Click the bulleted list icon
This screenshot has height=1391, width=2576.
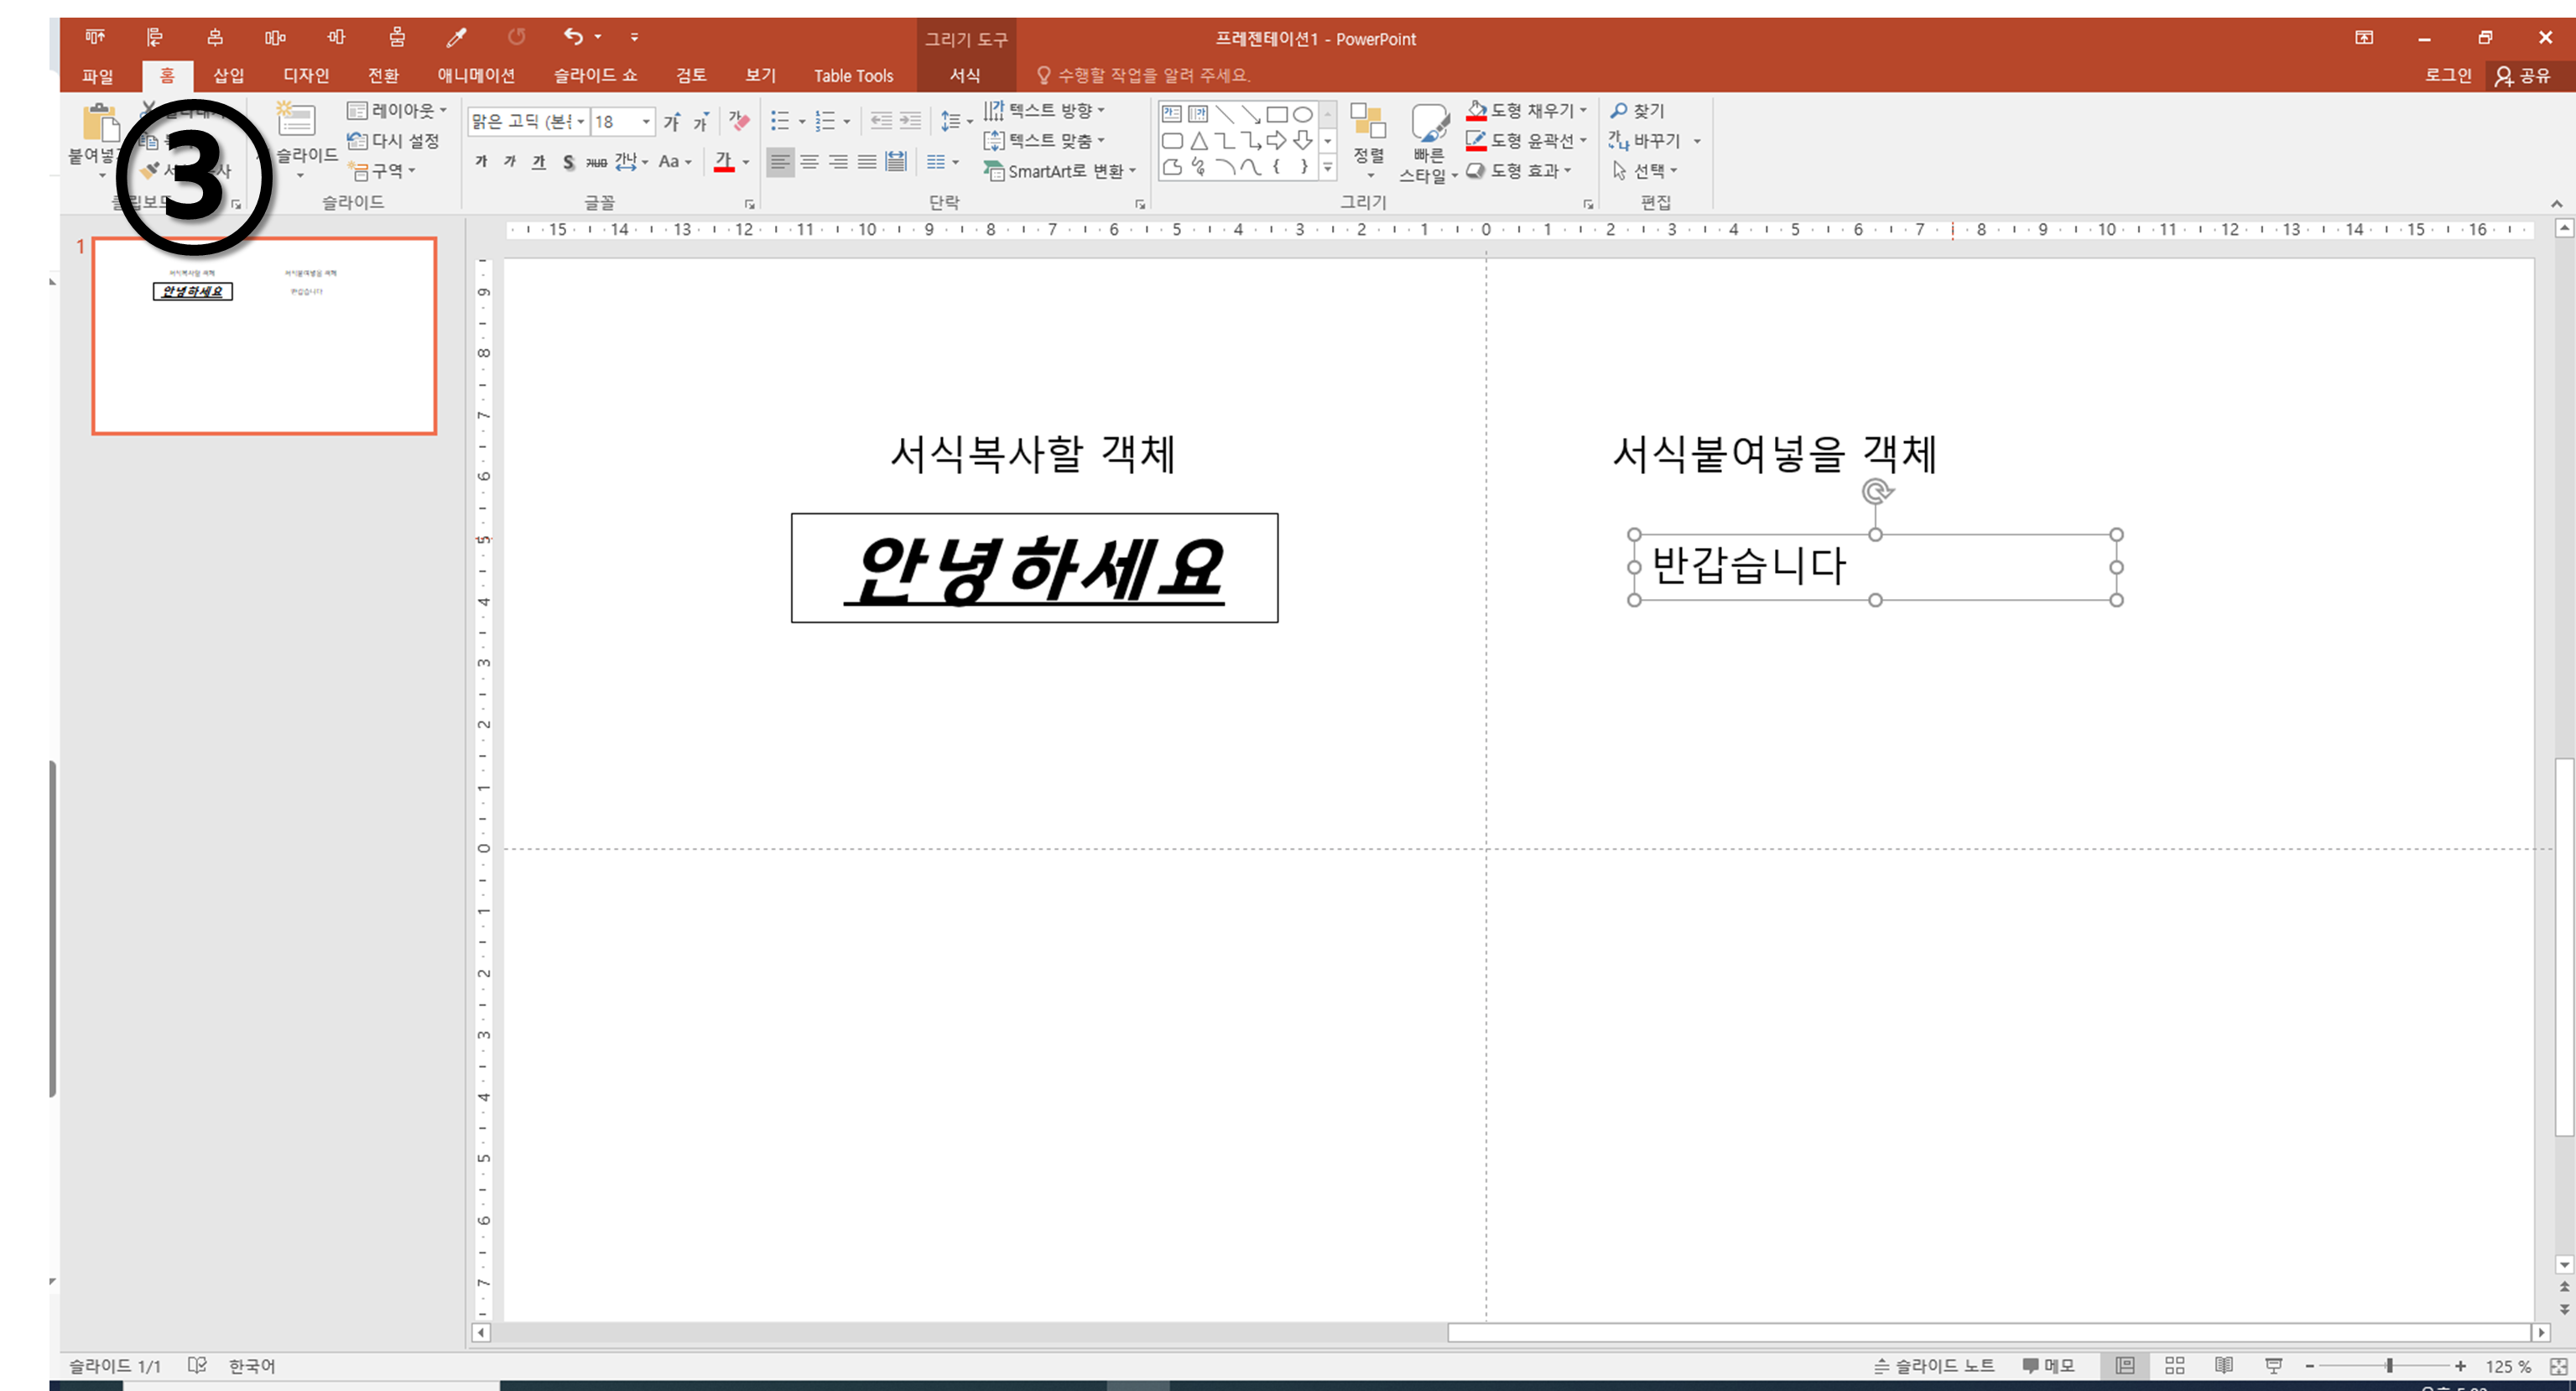tap(780, 121)
